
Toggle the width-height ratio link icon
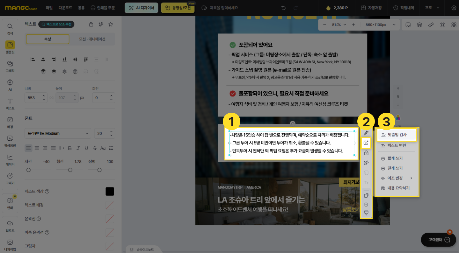[51, 97]
